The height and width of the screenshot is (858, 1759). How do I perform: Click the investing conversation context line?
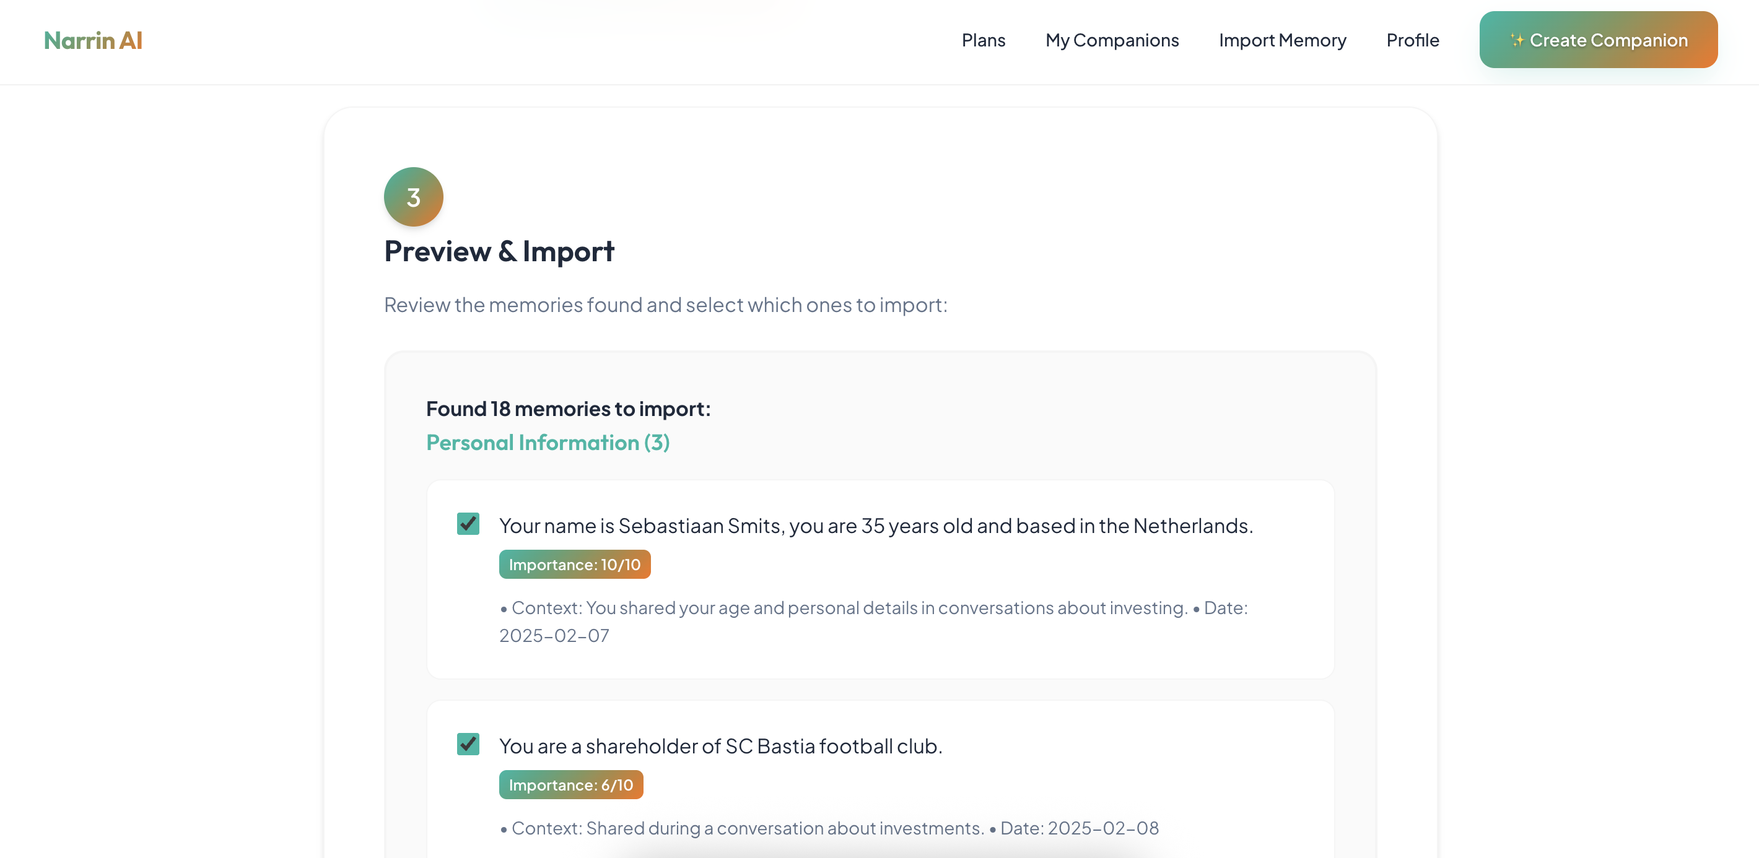847,608
